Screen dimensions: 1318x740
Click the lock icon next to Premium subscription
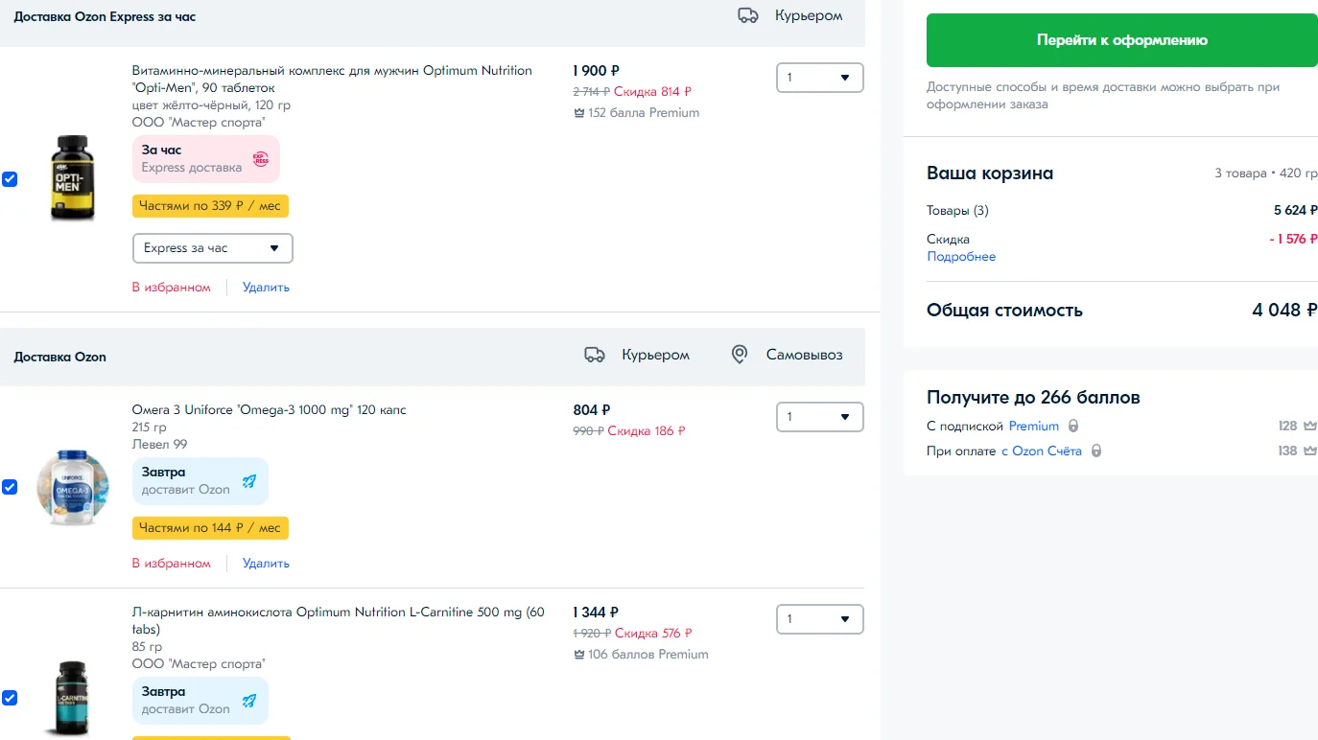[1073, 426]
